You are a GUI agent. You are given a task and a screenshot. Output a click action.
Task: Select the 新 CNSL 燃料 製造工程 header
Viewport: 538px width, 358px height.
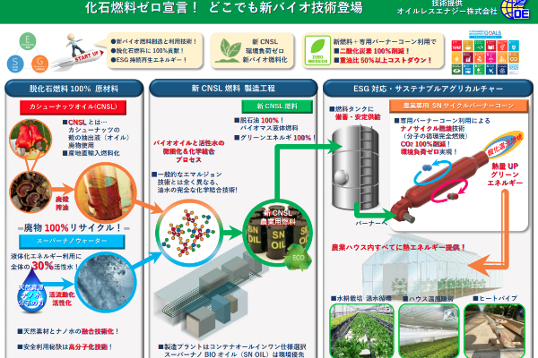point(230,90)
